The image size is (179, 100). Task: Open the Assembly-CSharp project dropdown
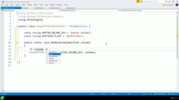[59, 11]
